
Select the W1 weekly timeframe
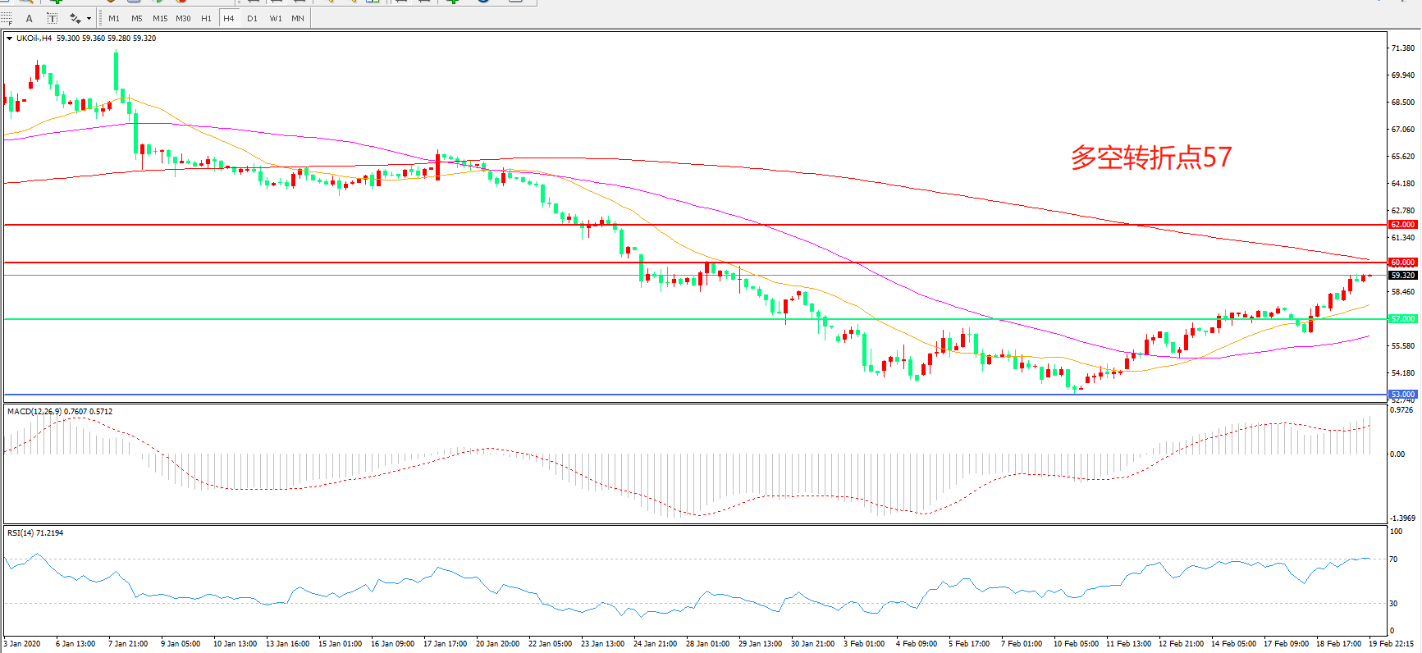pyautogui.click(x=276, y=18)
